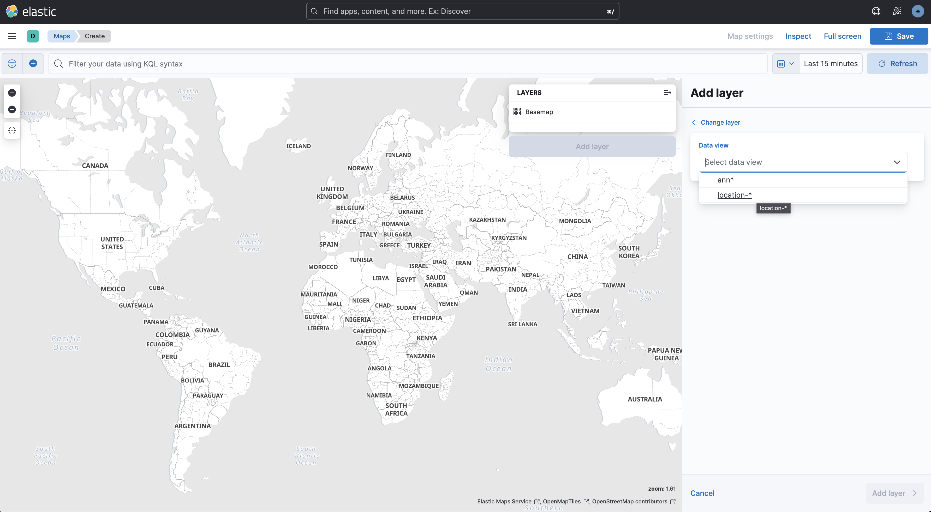Click the Basemap layer grid icon

click(x=517, y=112)
